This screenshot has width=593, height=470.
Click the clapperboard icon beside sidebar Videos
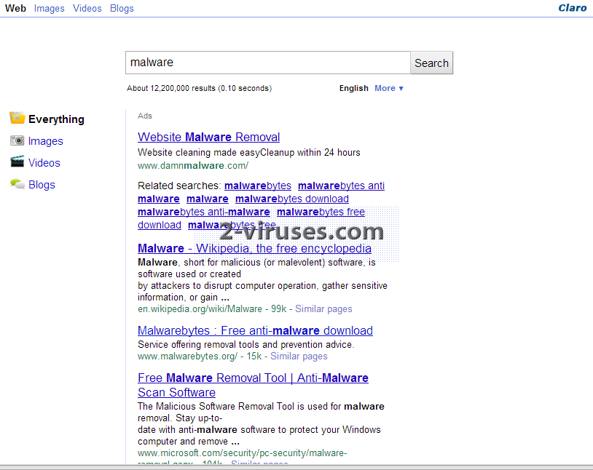pyautogui.click(x=17, y=162)
